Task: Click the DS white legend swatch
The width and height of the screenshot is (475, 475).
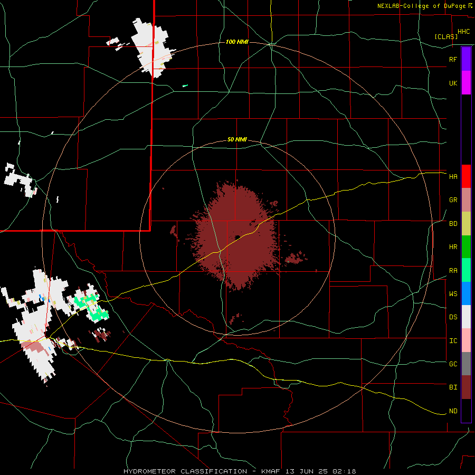Action: click(466, 317)
